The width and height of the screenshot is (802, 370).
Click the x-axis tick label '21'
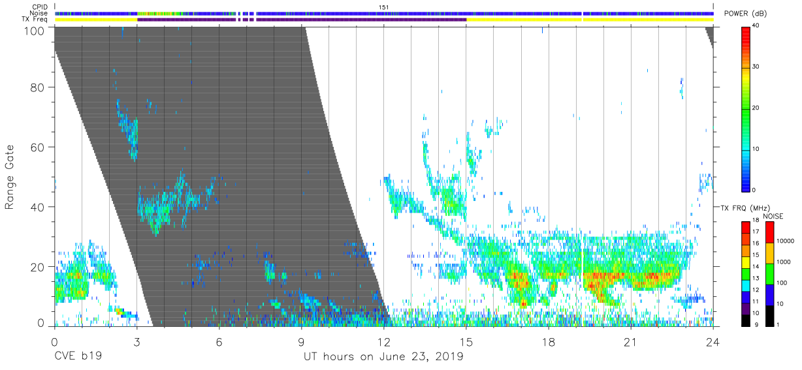pos(631,342)
